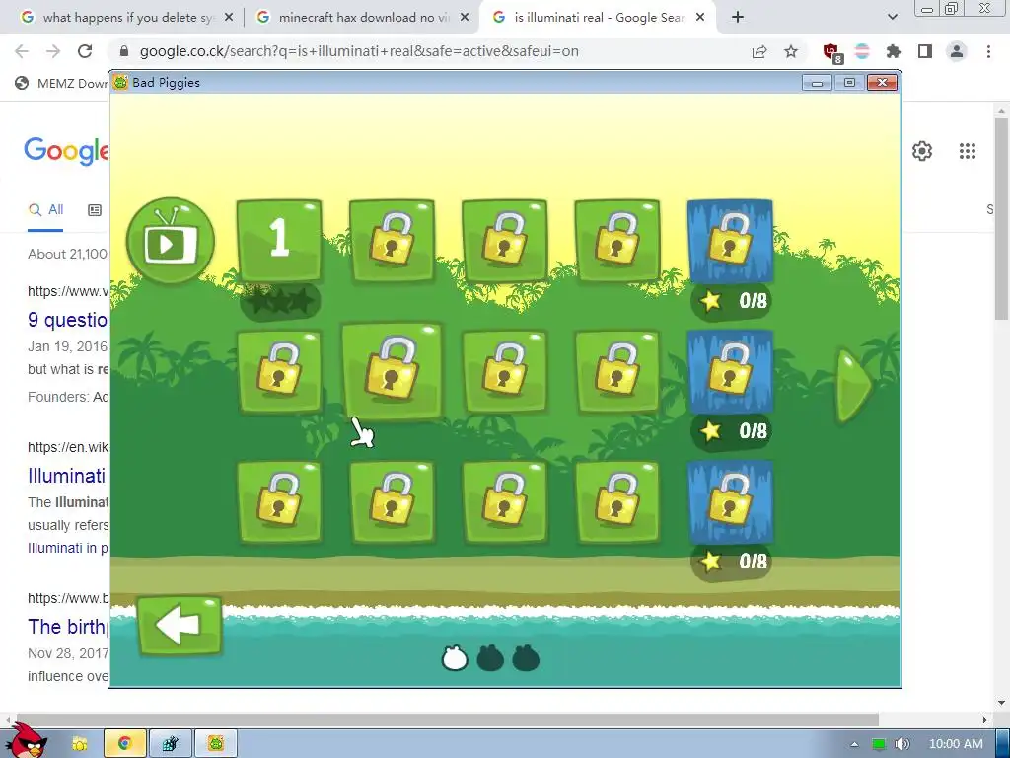
Task: Advance to the next Bad Piggies level page
Action: point(854,386)
